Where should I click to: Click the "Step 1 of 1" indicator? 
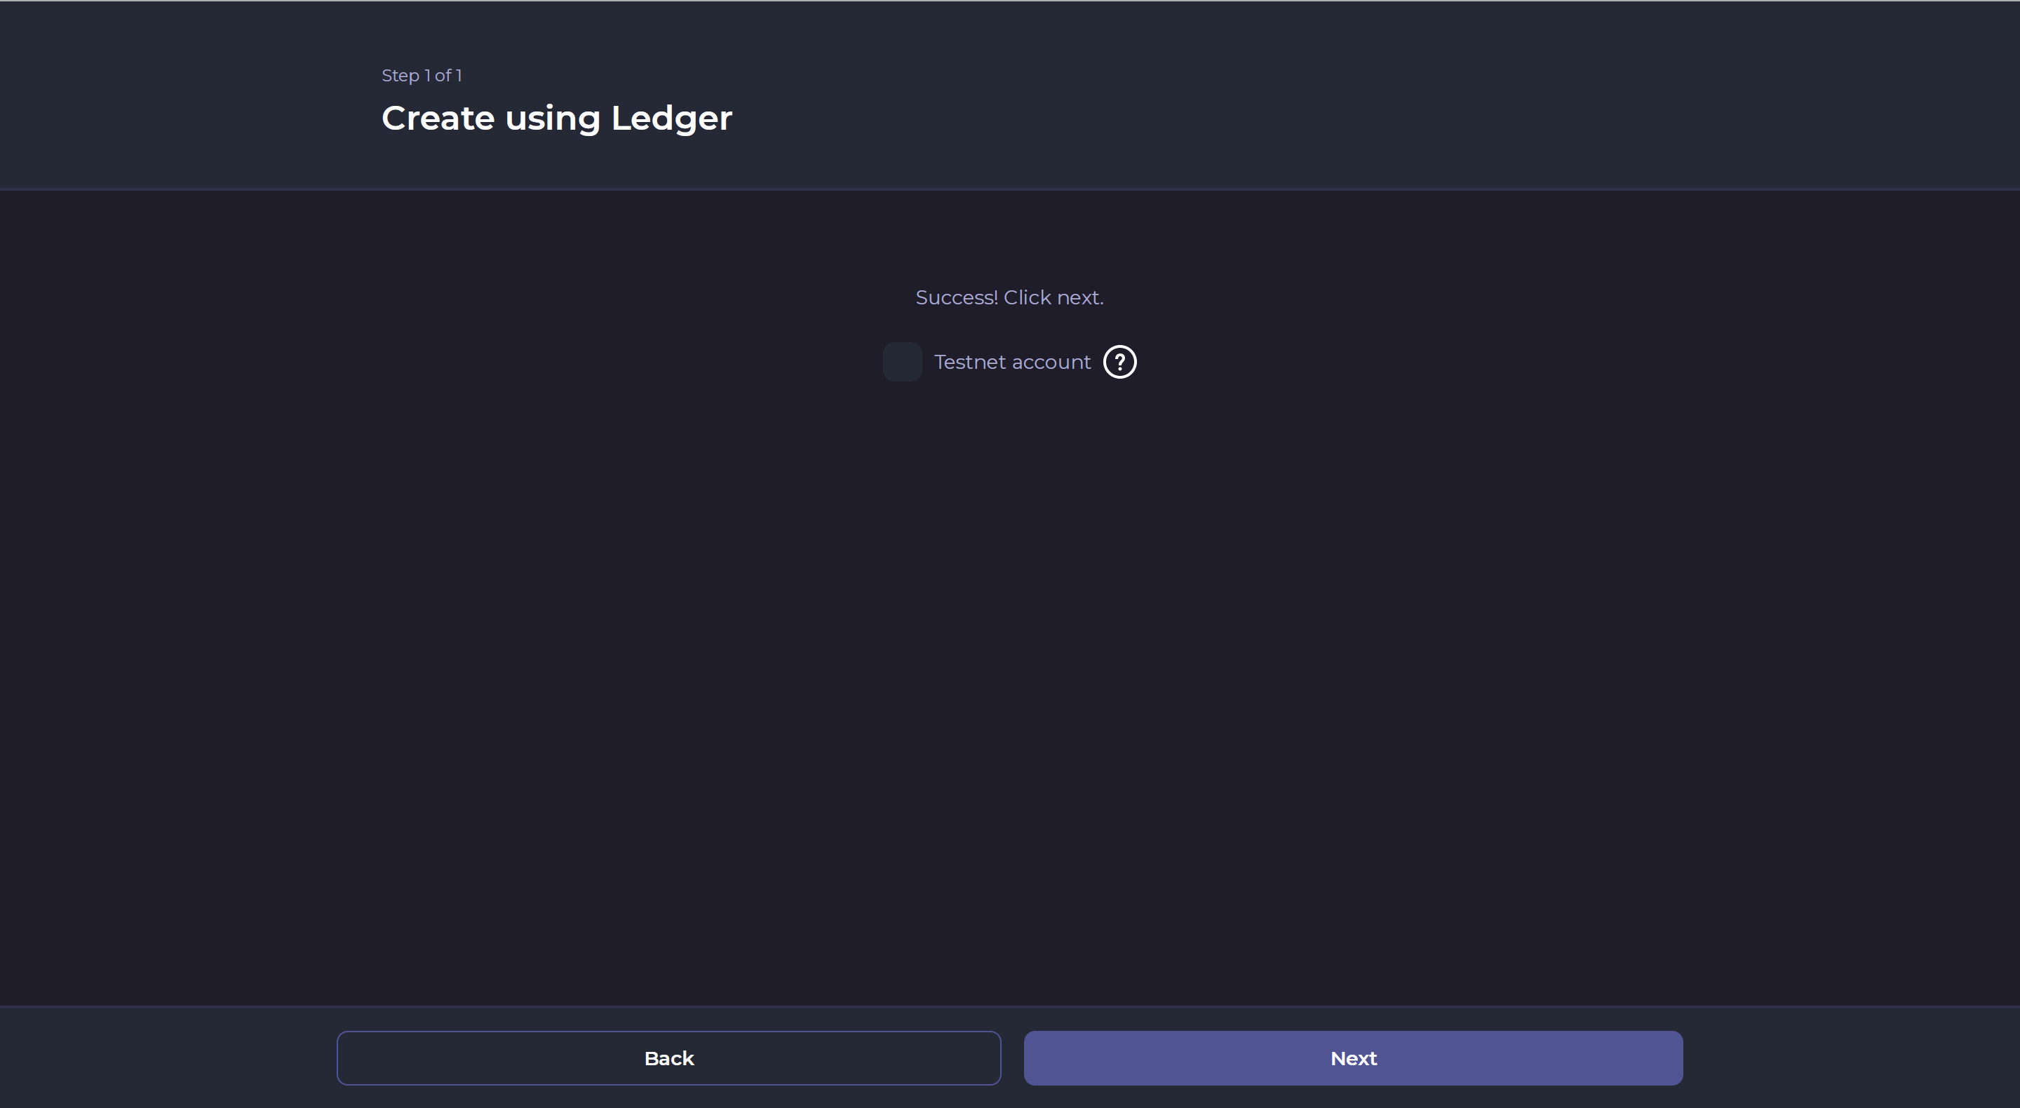pos(421,76)
